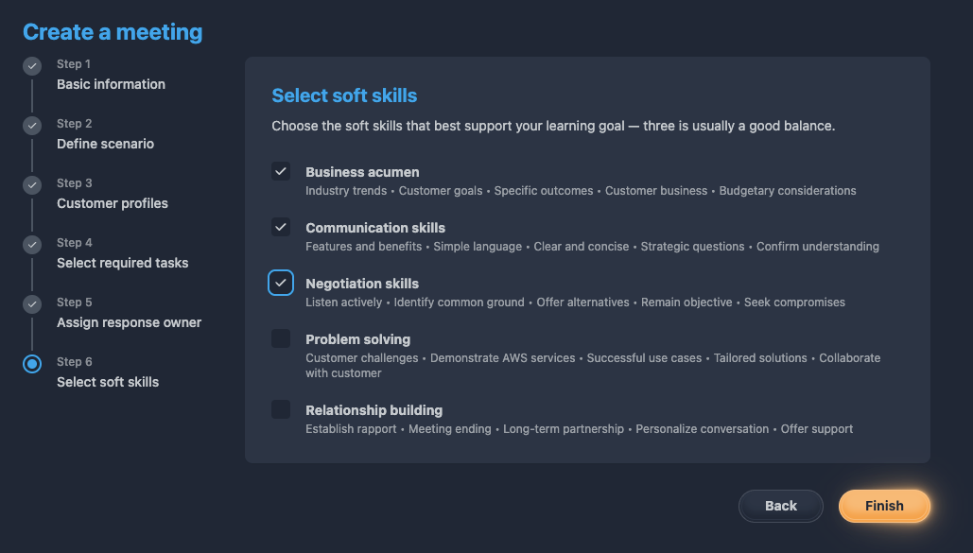Click the Problem solving skill label
Image resolution: width=973 pixels, height=553 pixels.
click(357, 339)
